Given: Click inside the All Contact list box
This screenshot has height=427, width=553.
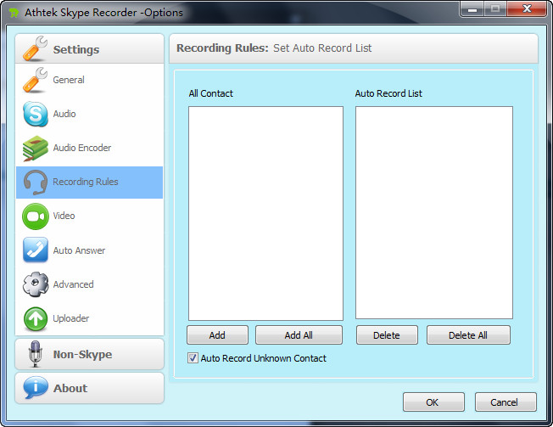Looking at the screenshot, I should (x=265, y=213).
